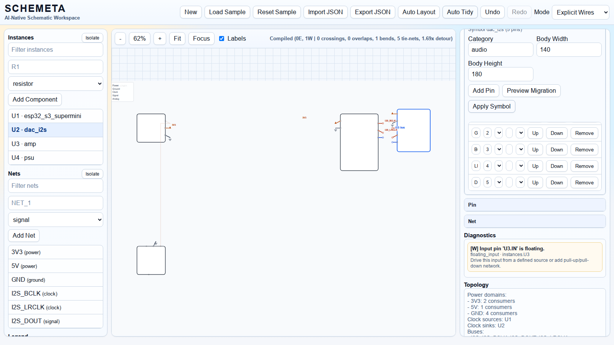Open the Mode dropdown showing Explicit Wires
This screenshot has height=345, width=614.
point(580,12)
